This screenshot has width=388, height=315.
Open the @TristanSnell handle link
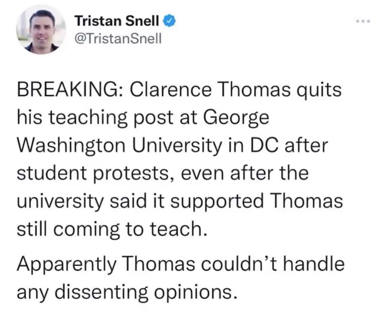point(119,38)
